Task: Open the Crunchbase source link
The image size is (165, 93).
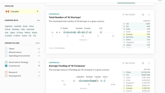Action: coord(60,48)
